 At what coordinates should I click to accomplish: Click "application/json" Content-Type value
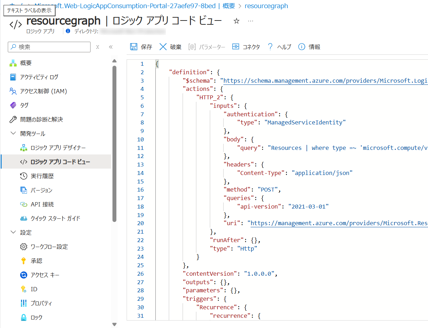click(x=322, y=173)
